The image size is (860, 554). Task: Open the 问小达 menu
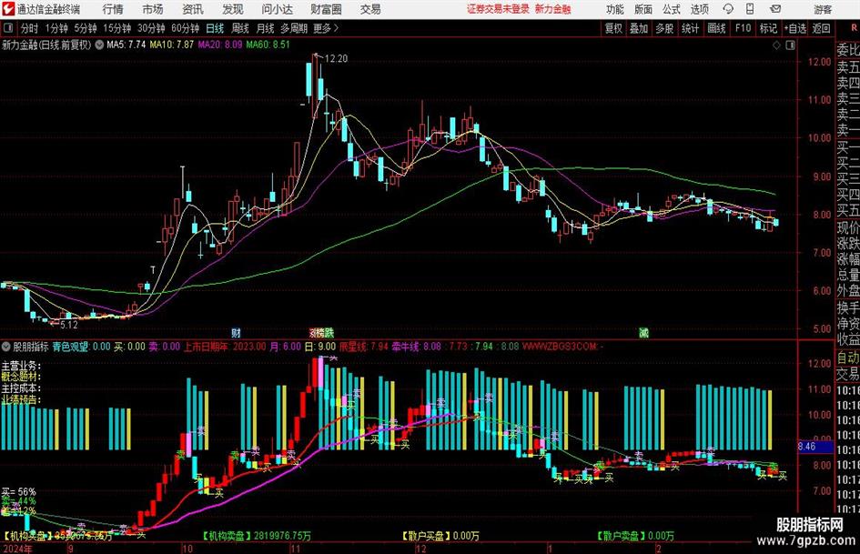pyautogui.click(x=277, y=9)
